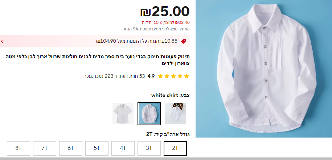The width and height of the screenshot is (332, 160).
Task: Click the product title text
Action: pyautogui.click(x=98, y=60)
